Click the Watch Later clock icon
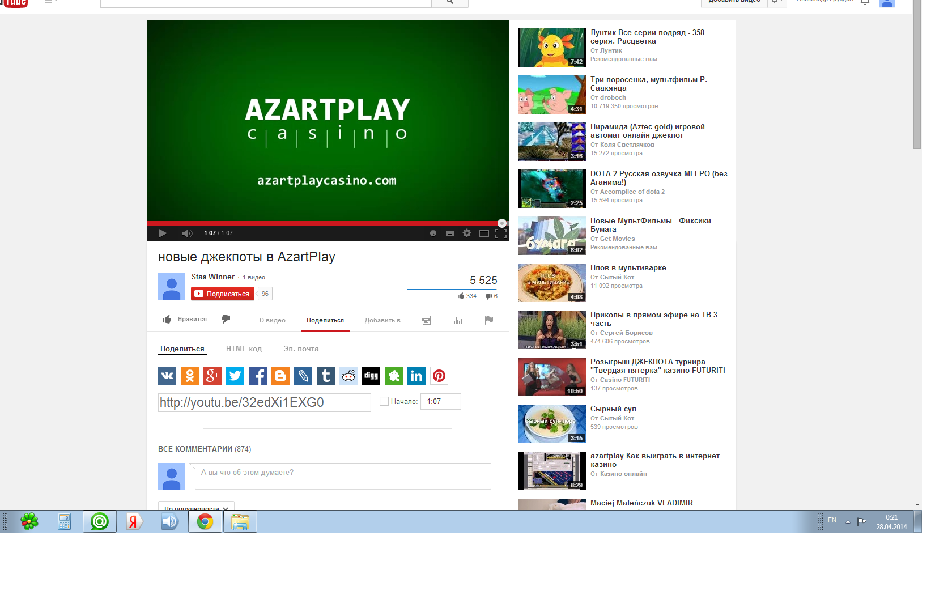This screenshot has width=952, height=595. (433, 233)
